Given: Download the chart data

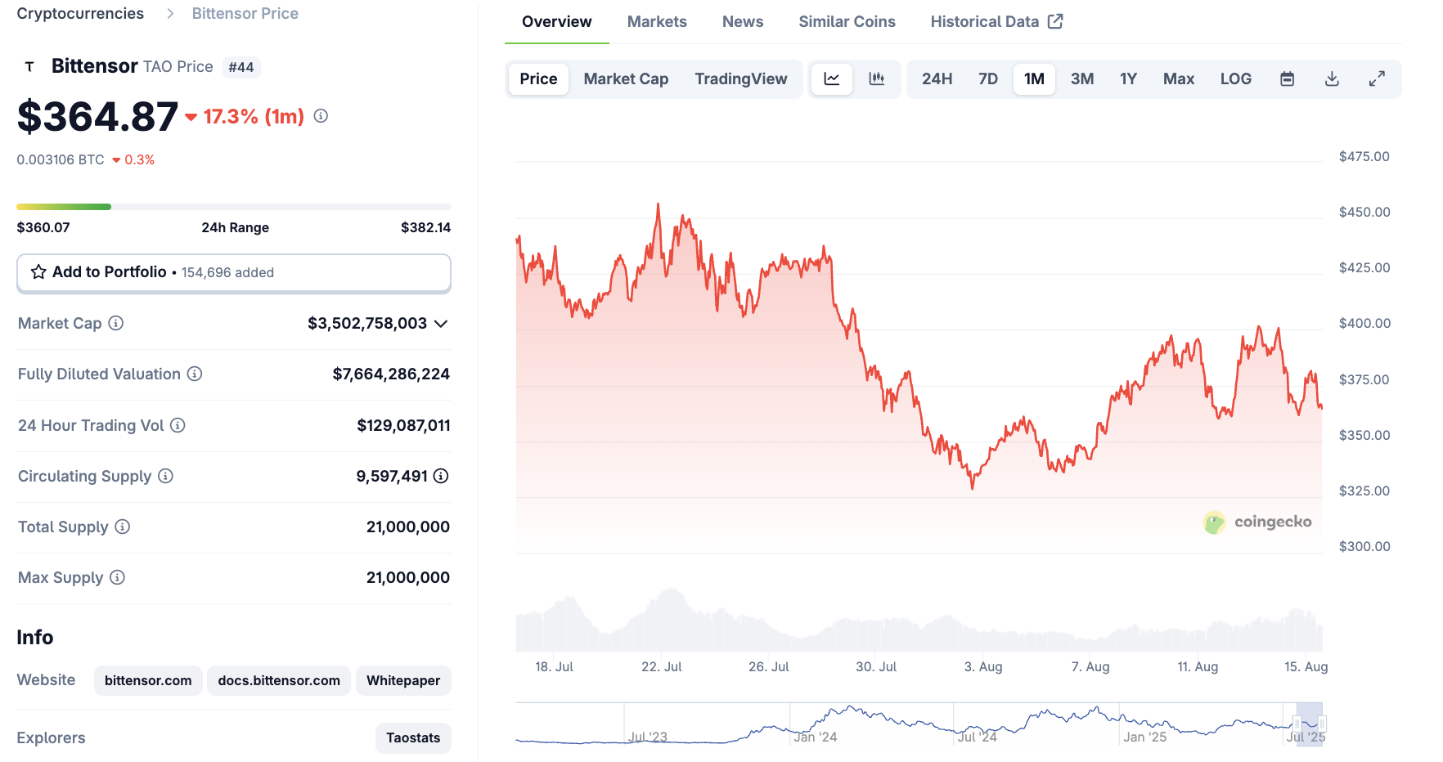Looking at the screenshot, I should (1332, 78).
